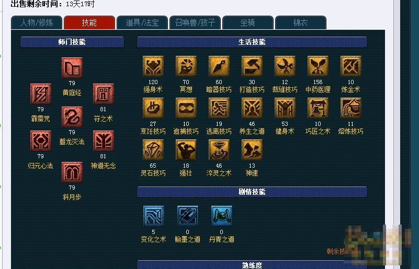This screenshot has width=419, height=269.
Task: Click the 暗器技巧 skill icon
Action: [219, 66]
